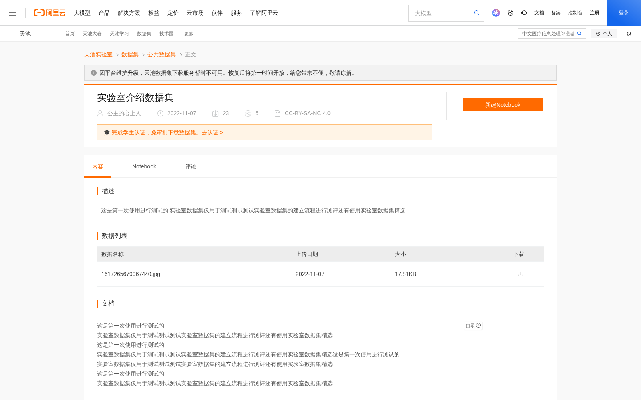The width and height of the screenshot is (641, 400).
Task: Click the download count icon beside 23
Action: [215, 114]
